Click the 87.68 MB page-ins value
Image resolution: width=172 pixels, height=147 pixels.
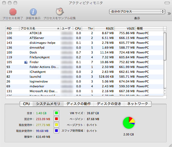(x=93, y=119)
